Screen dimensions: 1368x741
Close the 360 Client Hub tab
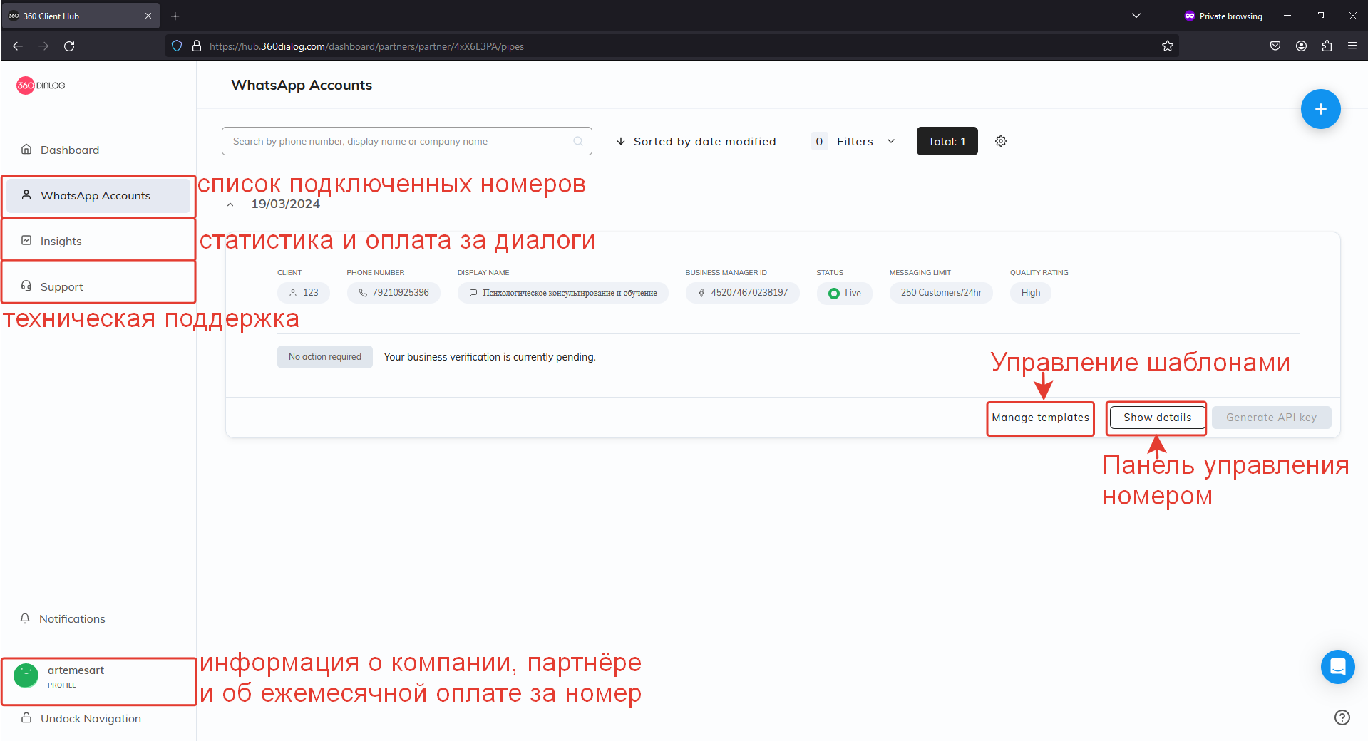[x=148, y=16]
